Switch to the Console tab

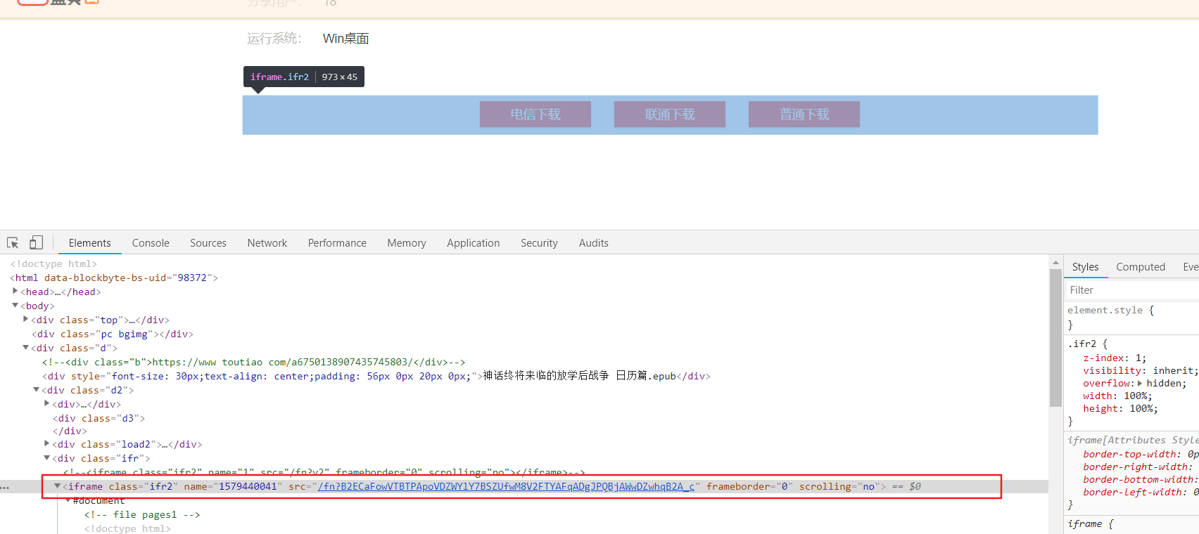[151, 243]
